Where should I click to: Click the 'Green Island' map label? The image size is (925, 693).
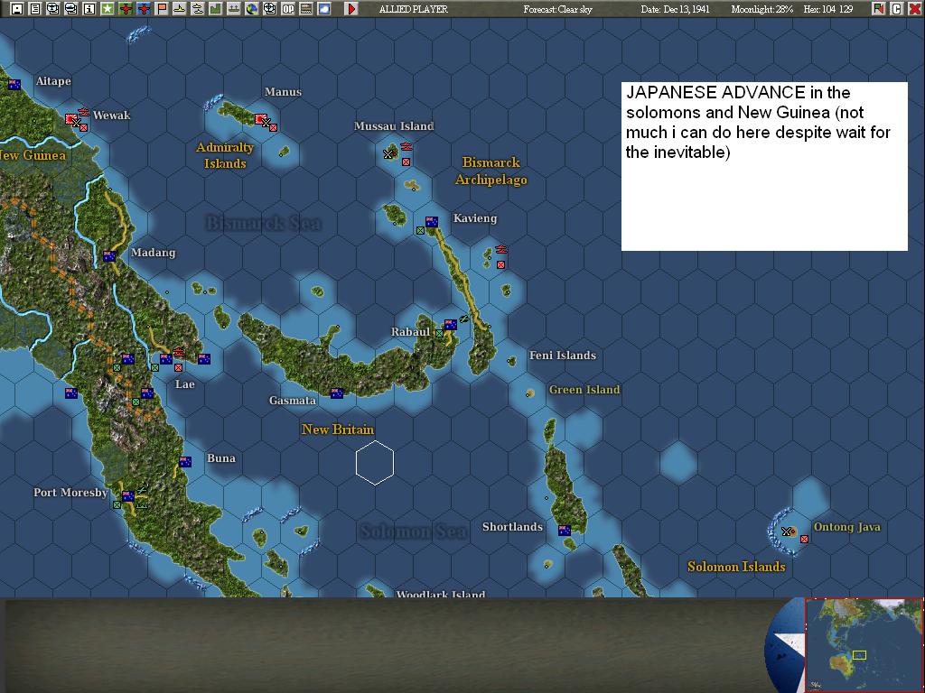[x=584, y=390]
